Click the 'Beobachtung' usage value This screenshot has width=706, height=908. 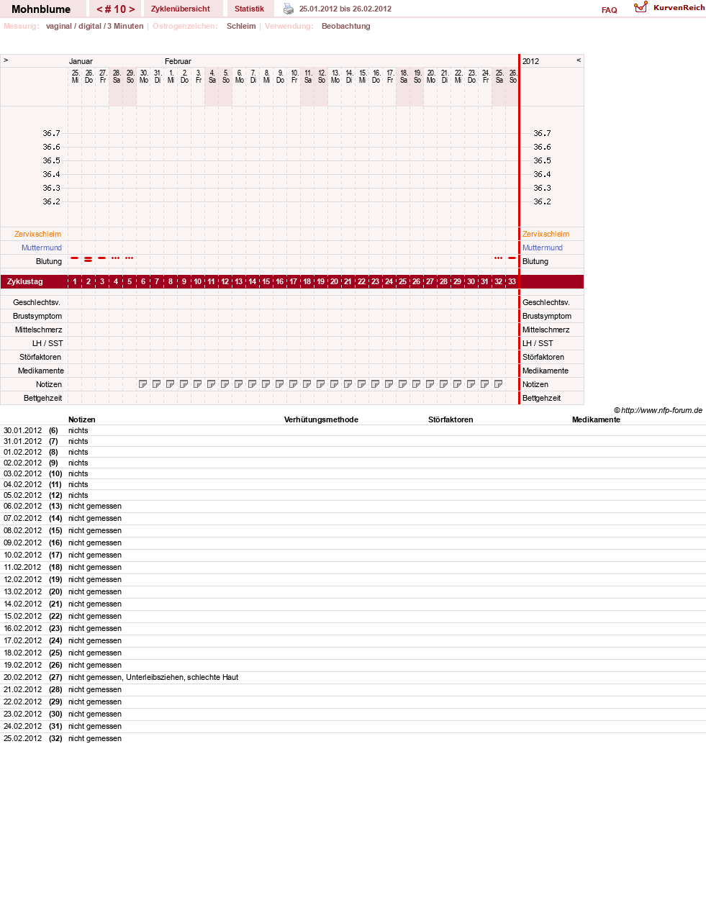345,26
